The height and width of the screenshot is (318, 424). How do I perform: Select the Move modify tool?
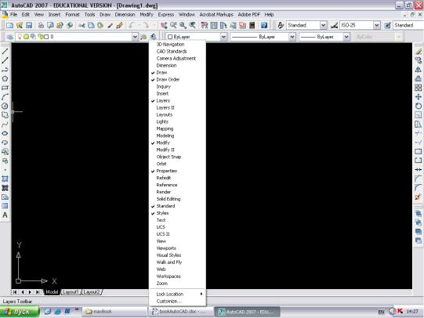pyautogui.click(x=419, y=96)
